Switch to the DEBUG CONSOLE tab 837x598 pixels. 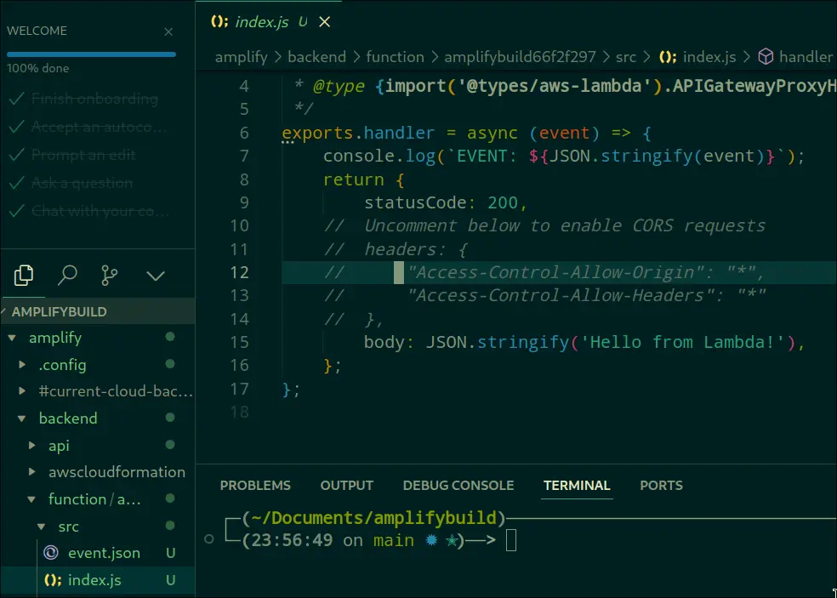coord(458,486)
